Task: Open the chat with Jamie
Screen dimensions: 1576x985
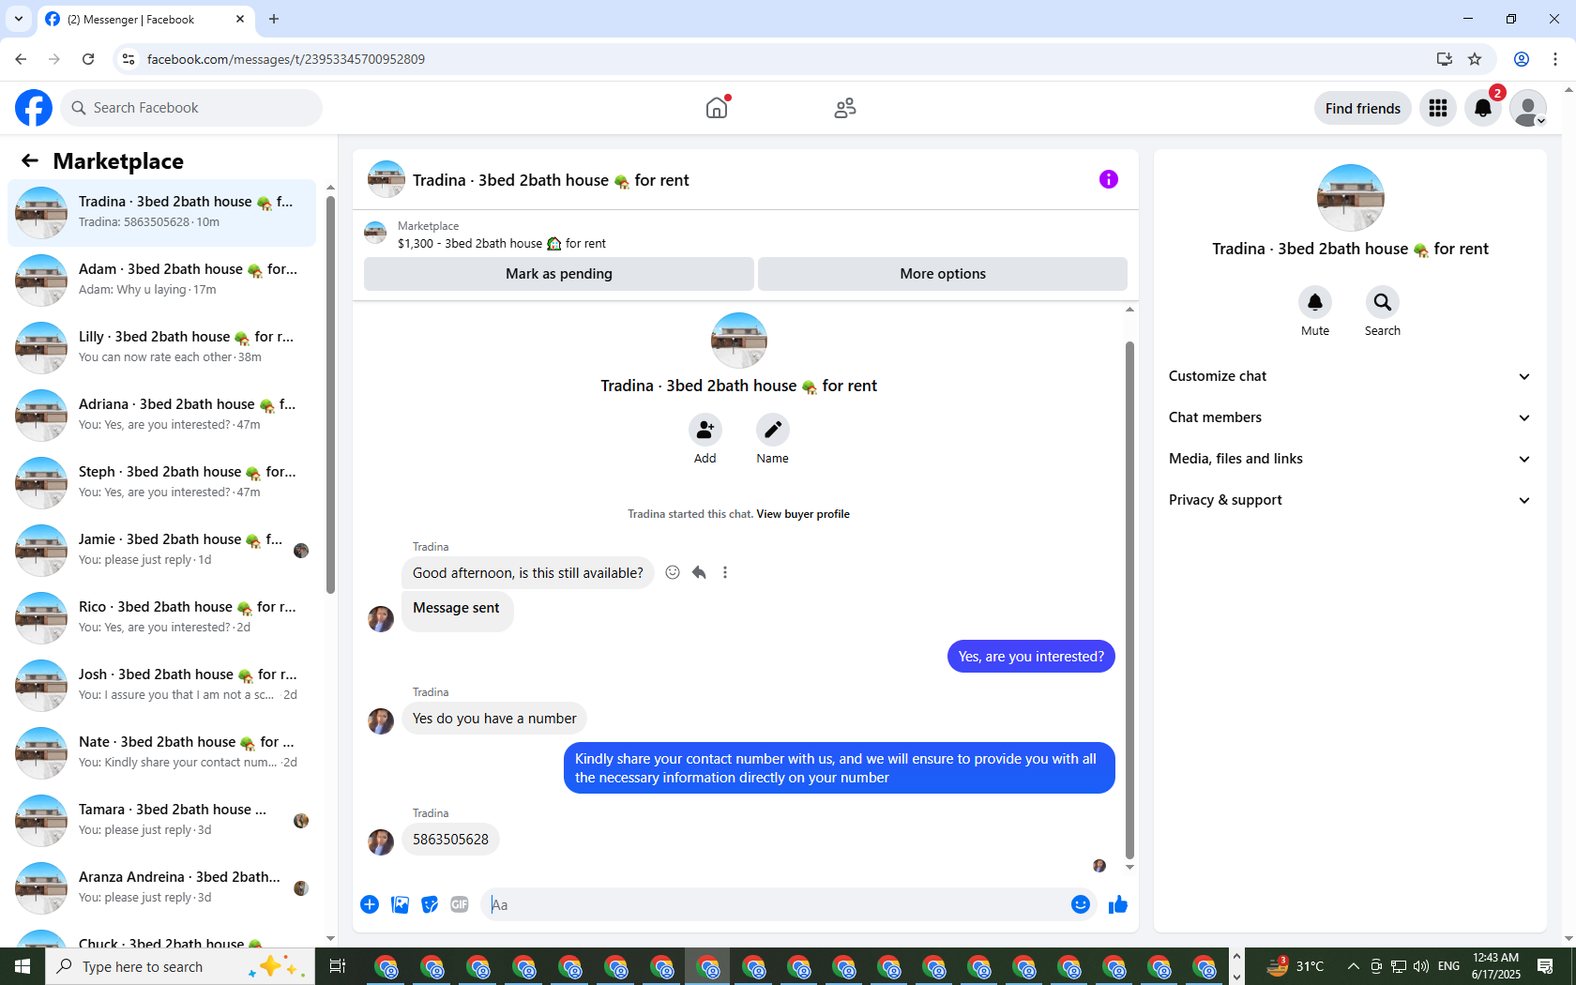Action: point(161,550)
